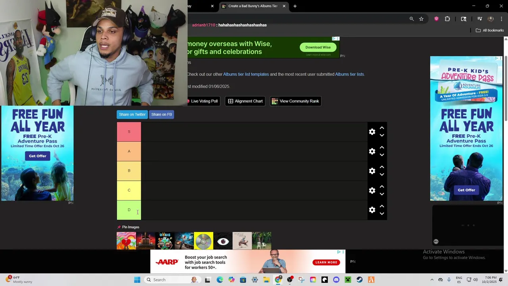This screenshot has height=286, width=508.
Task: Open the Chrome three-dot menu
Action: (501, 19)
